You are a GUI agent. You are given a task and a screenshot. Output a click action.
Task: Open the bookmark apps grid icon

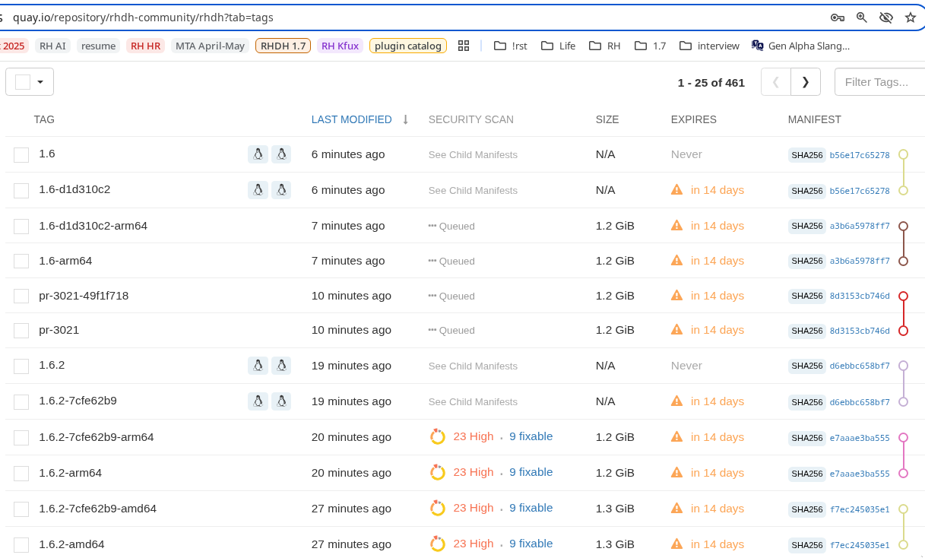coord(464,46)
